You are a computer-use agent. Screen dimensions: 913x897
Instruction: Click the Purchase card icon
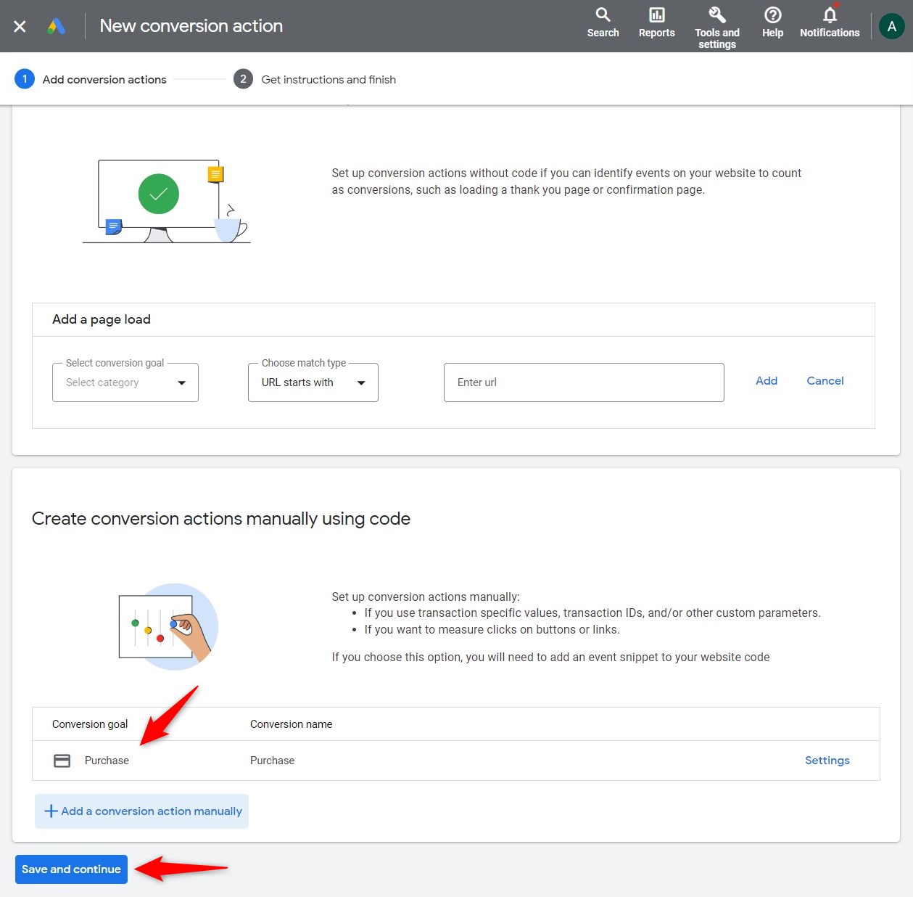[62, 760]
